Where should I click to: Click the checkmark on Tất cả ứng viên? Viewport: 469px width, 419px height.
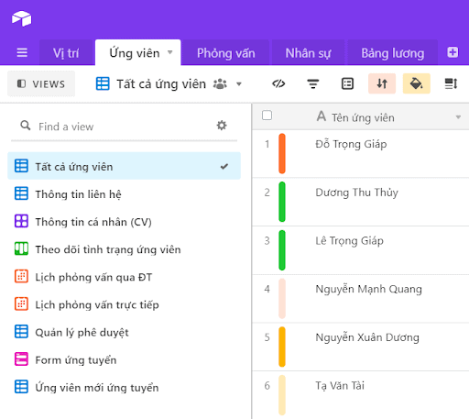pos(224,166)
